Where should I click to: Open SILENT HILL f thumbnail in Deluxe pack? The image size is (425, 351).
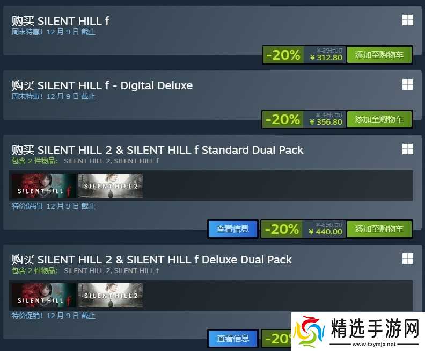[x=44, y=295]
